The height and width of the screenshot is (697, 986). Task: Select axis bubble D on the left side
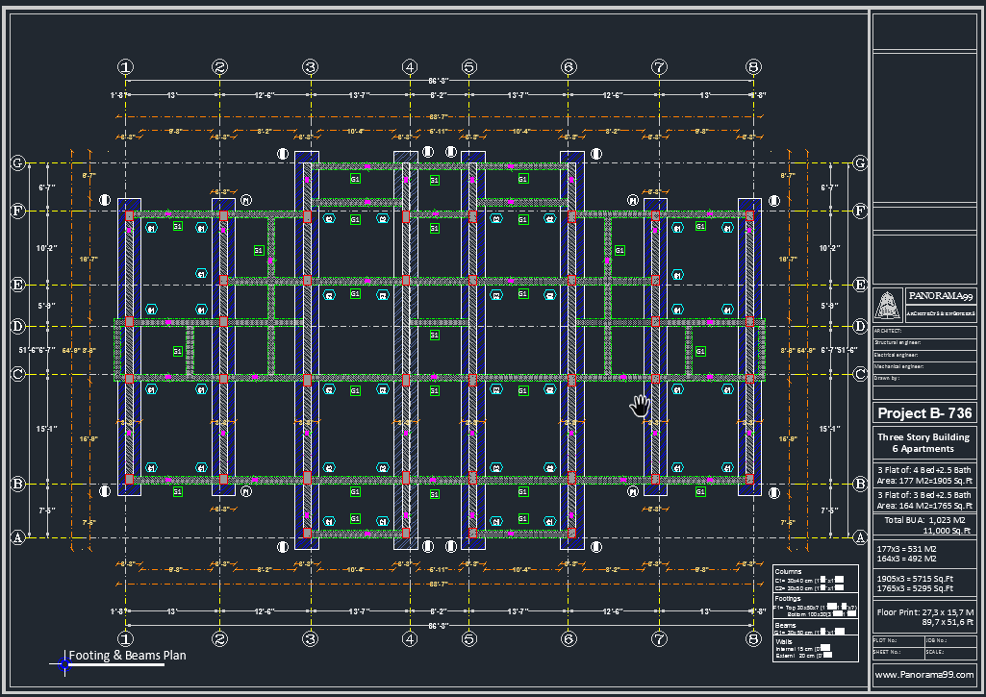click(x=18, y=326)
